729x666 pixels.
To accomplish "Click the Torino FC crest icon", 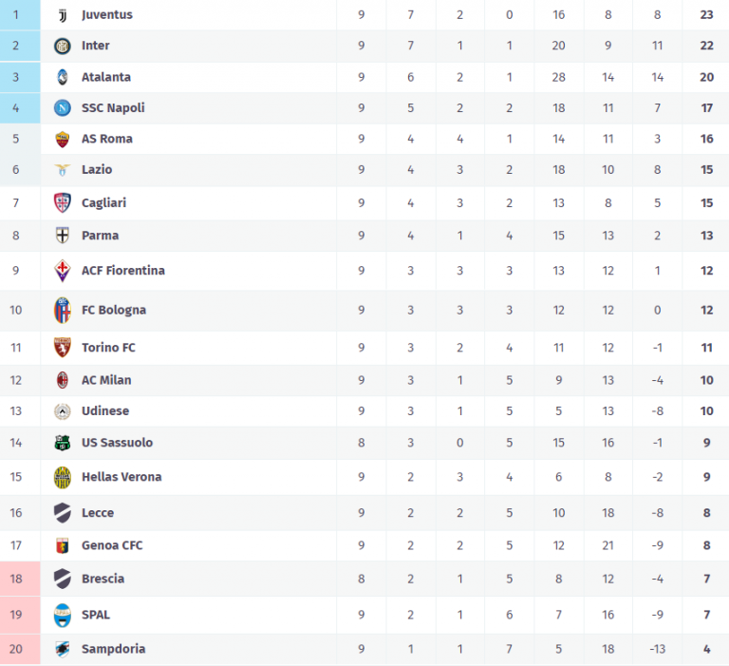I will coord(63,348).
